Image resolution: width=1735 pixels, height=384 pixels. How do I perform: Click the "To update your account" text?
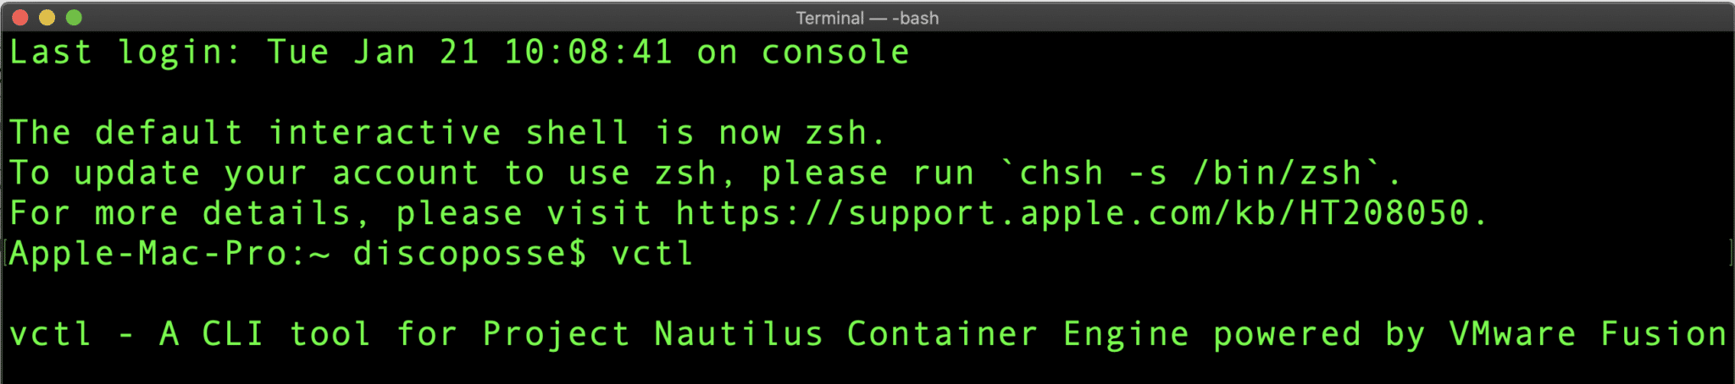[x=244, y=173]
